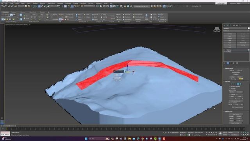Switch to Create command panel tab
Image resolution: width=250 pixels, height=141 pixels.
(x=225, y=25)
